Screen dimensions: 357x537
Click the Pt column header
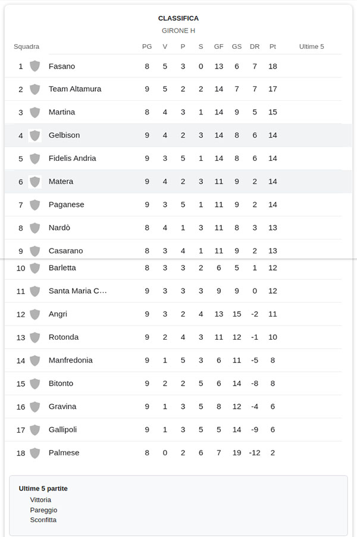tap(273, 46)
